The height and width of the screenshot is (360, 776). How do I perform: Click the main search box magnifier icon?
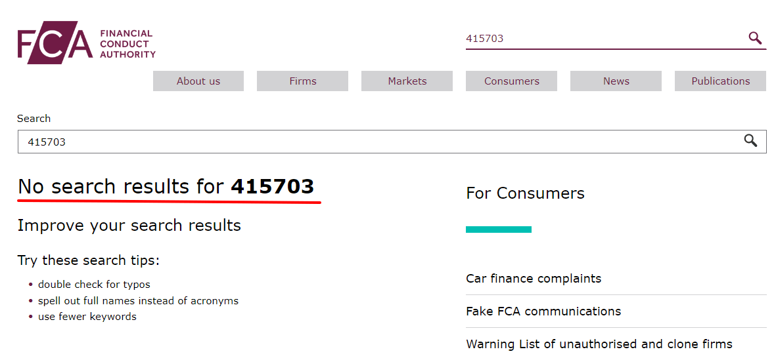pyautogui.click(x=750, y=141)
